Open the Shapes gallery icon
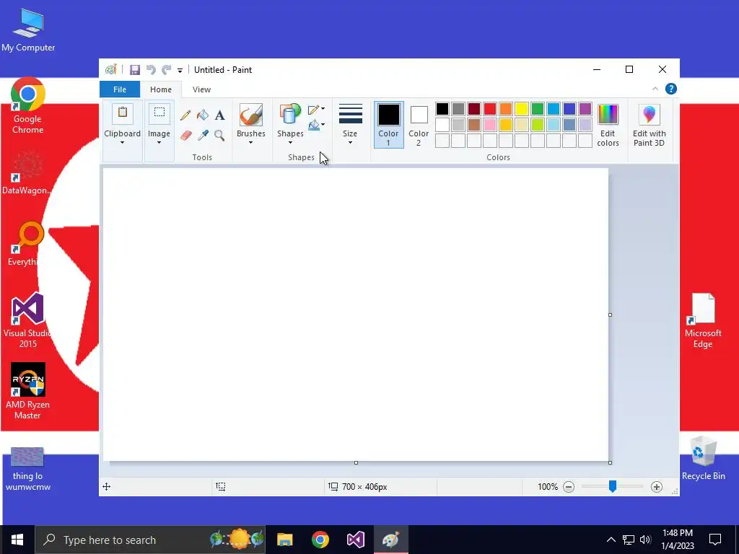 [x=290, y=115]
